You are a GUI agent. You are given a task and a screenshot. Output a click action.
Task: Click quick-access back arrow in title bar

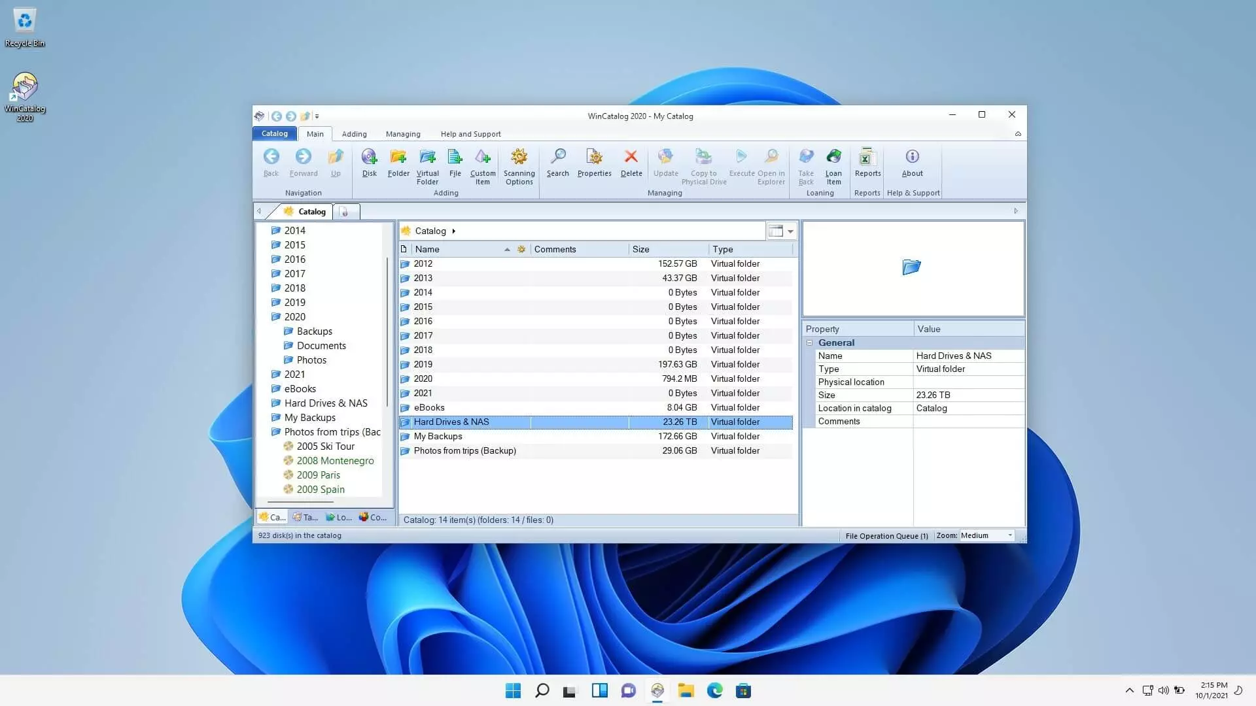[277, 116]
